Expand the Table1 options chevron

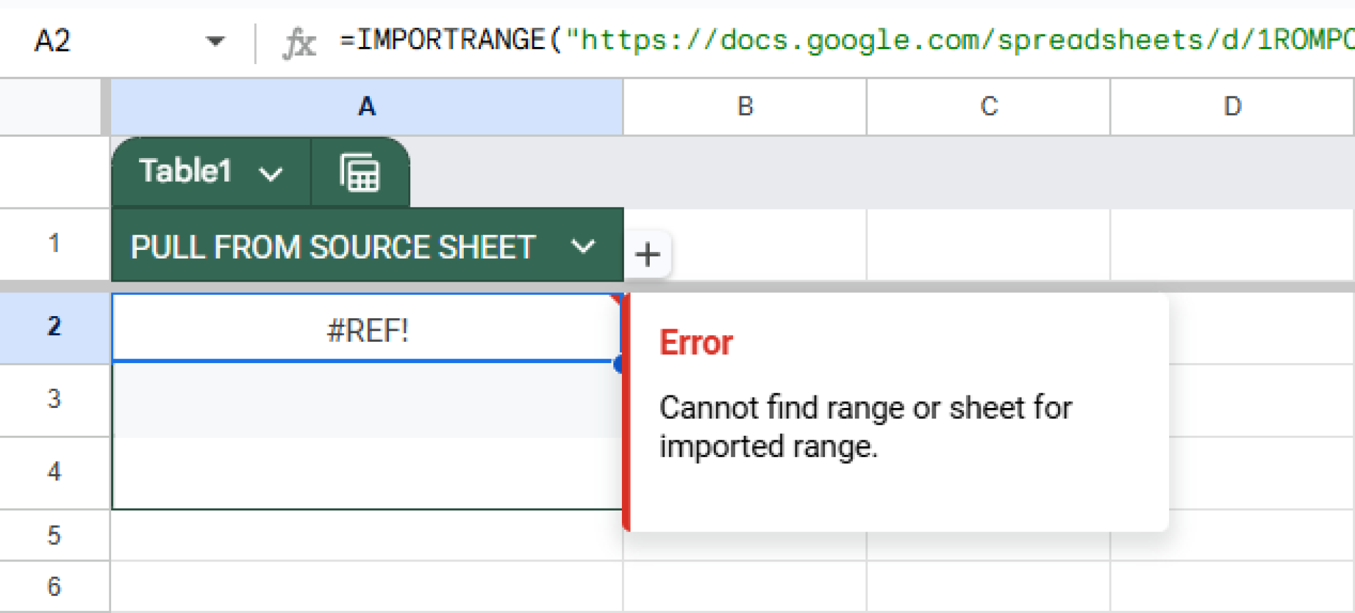[271, 174]
